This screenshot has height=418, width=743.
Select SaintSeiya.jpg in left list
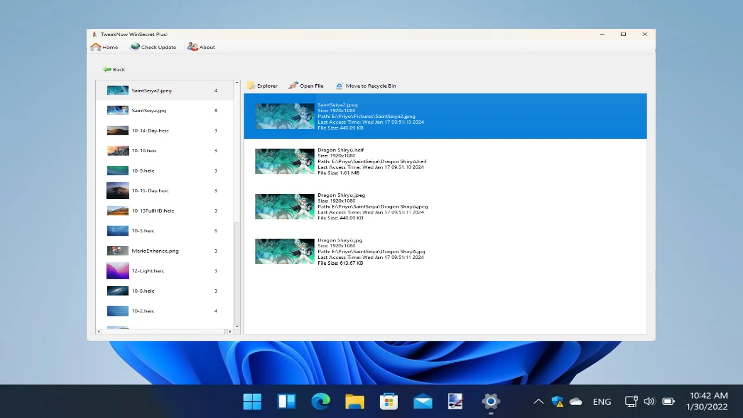click(165, 110)
